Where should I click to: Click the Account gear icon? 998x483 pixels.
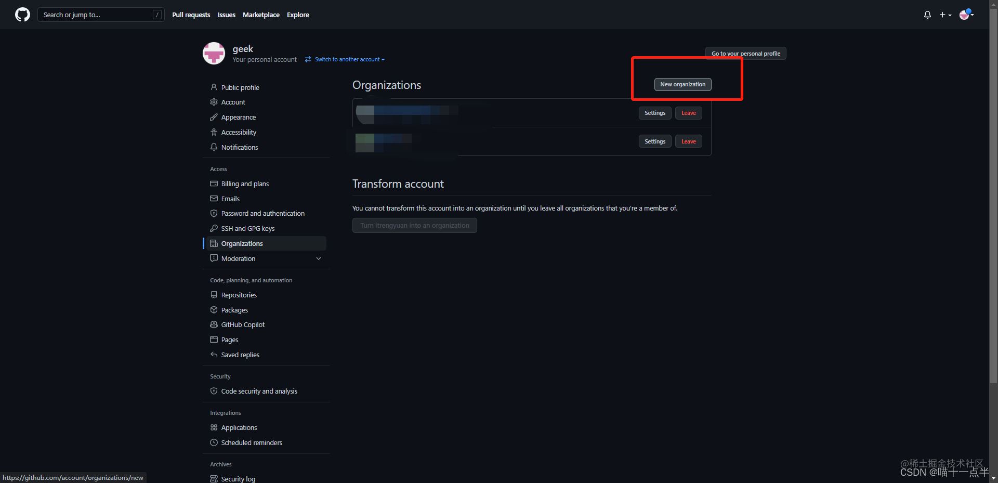[x=214, y=102]
